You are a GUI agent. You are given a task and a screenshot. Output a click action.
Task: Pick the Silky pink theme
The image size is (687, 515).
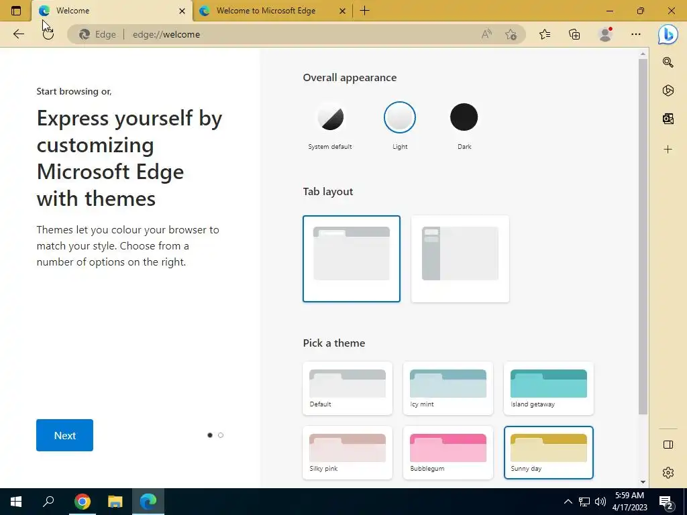[348, 453]
